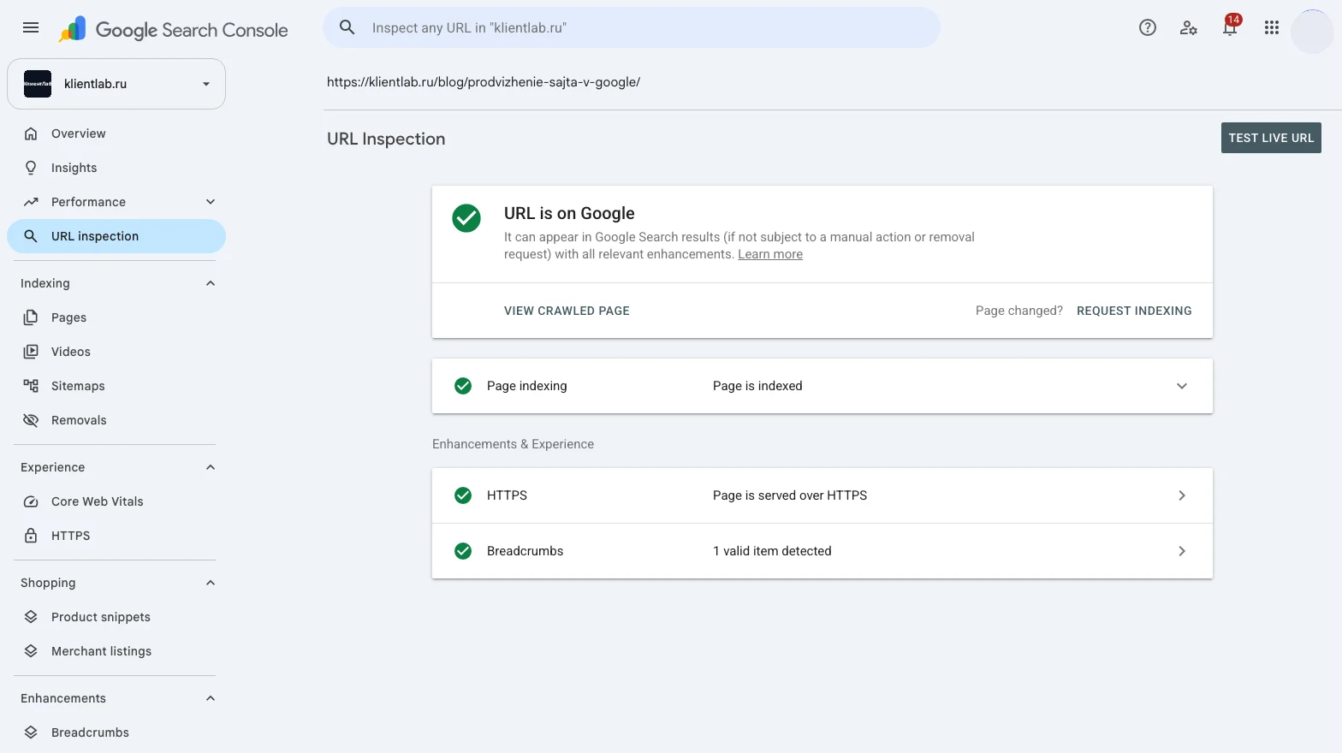The image size is (1342, 753).
Task: Click the Google Search Console logo
Action: [x=173, y=29]
